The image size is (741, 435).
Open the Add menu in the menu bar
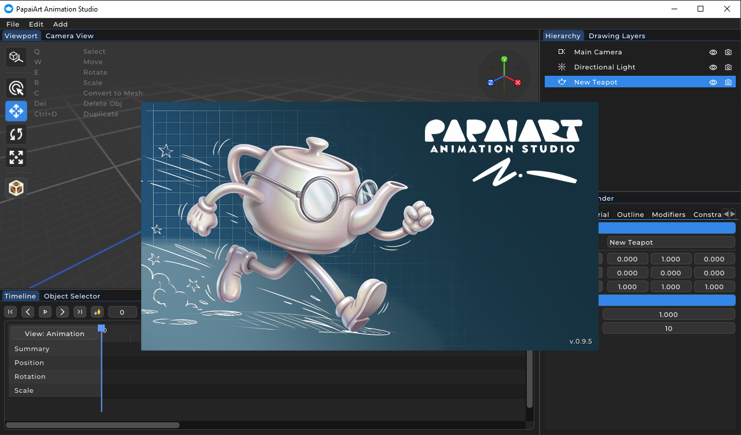click(x=60, y=24)
